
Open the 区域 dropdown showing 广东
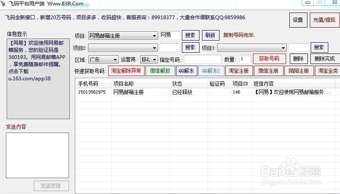(x=103, y=59)
